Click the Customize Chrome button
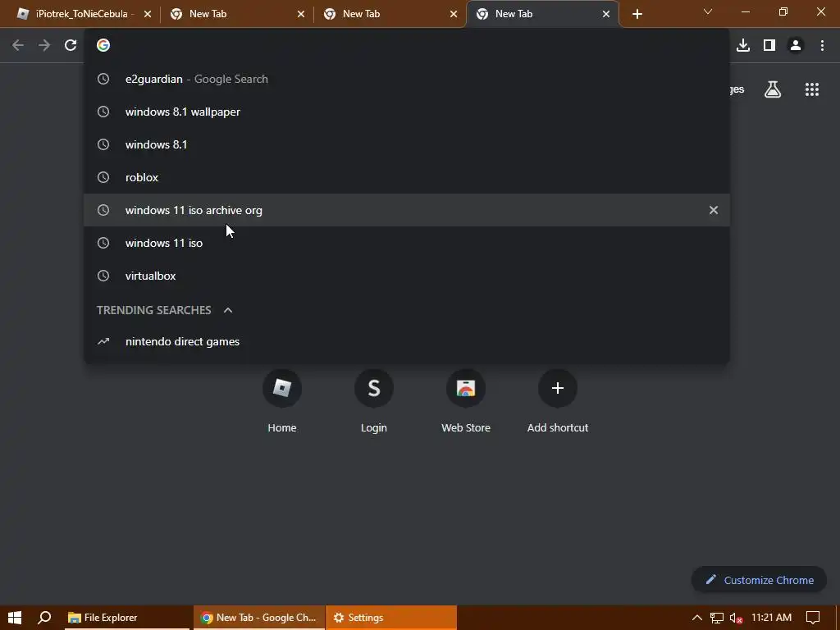Viewport: 840px width, 630px height. point(759,580)
